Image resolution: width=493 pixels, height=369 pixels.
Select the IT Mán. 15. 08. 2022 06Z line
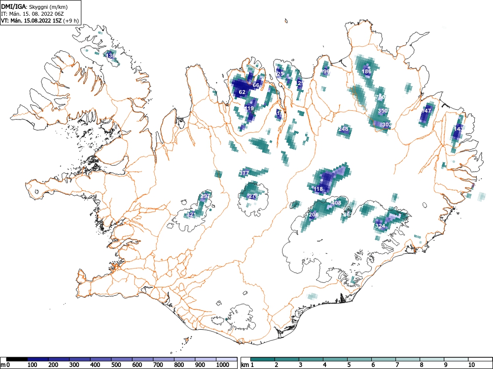33,14
